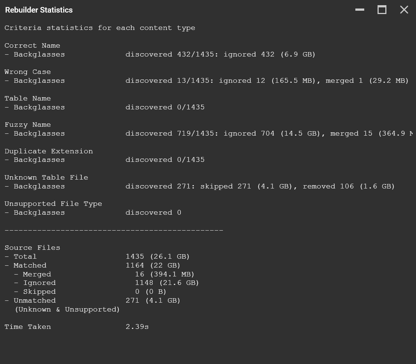Screen dimensions: 416x364
Task: Select the Fuzzy Name criteria heading
Action: 28,125
